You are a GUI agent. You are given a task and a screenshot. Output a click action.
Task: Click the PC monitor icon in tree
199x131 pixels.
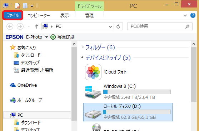coord(13,115)
